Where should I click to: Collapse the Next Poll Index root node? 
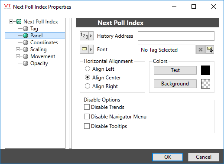(x=11, y=22)
